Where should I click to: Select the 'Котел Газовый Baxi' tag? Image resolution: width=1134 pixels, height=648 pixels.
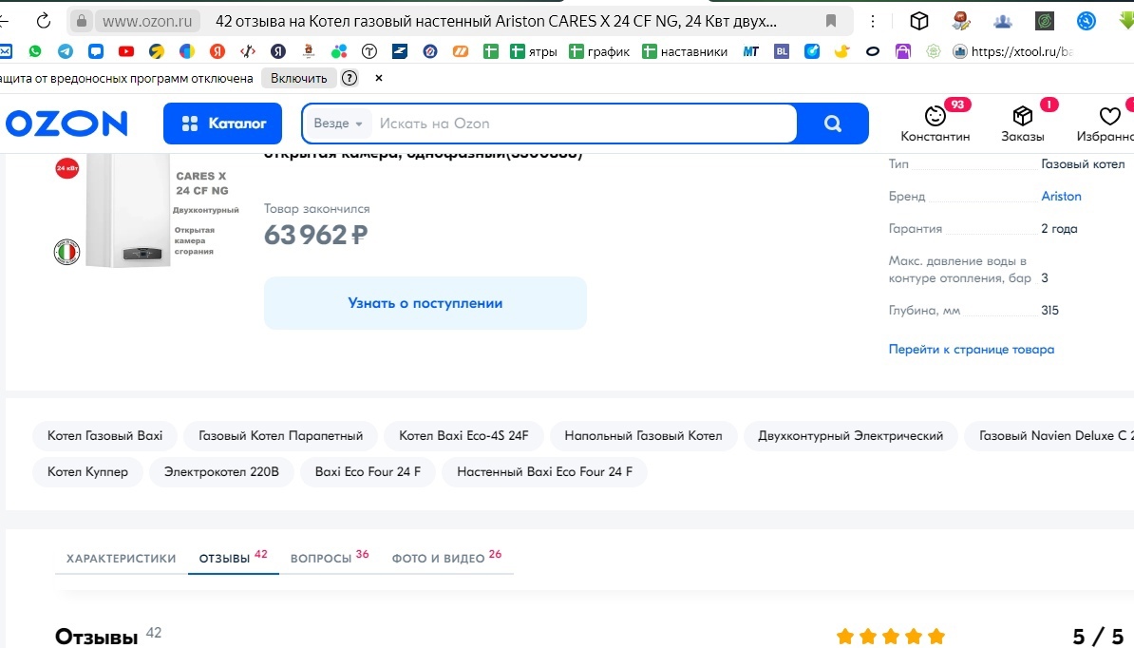(104, 435)
